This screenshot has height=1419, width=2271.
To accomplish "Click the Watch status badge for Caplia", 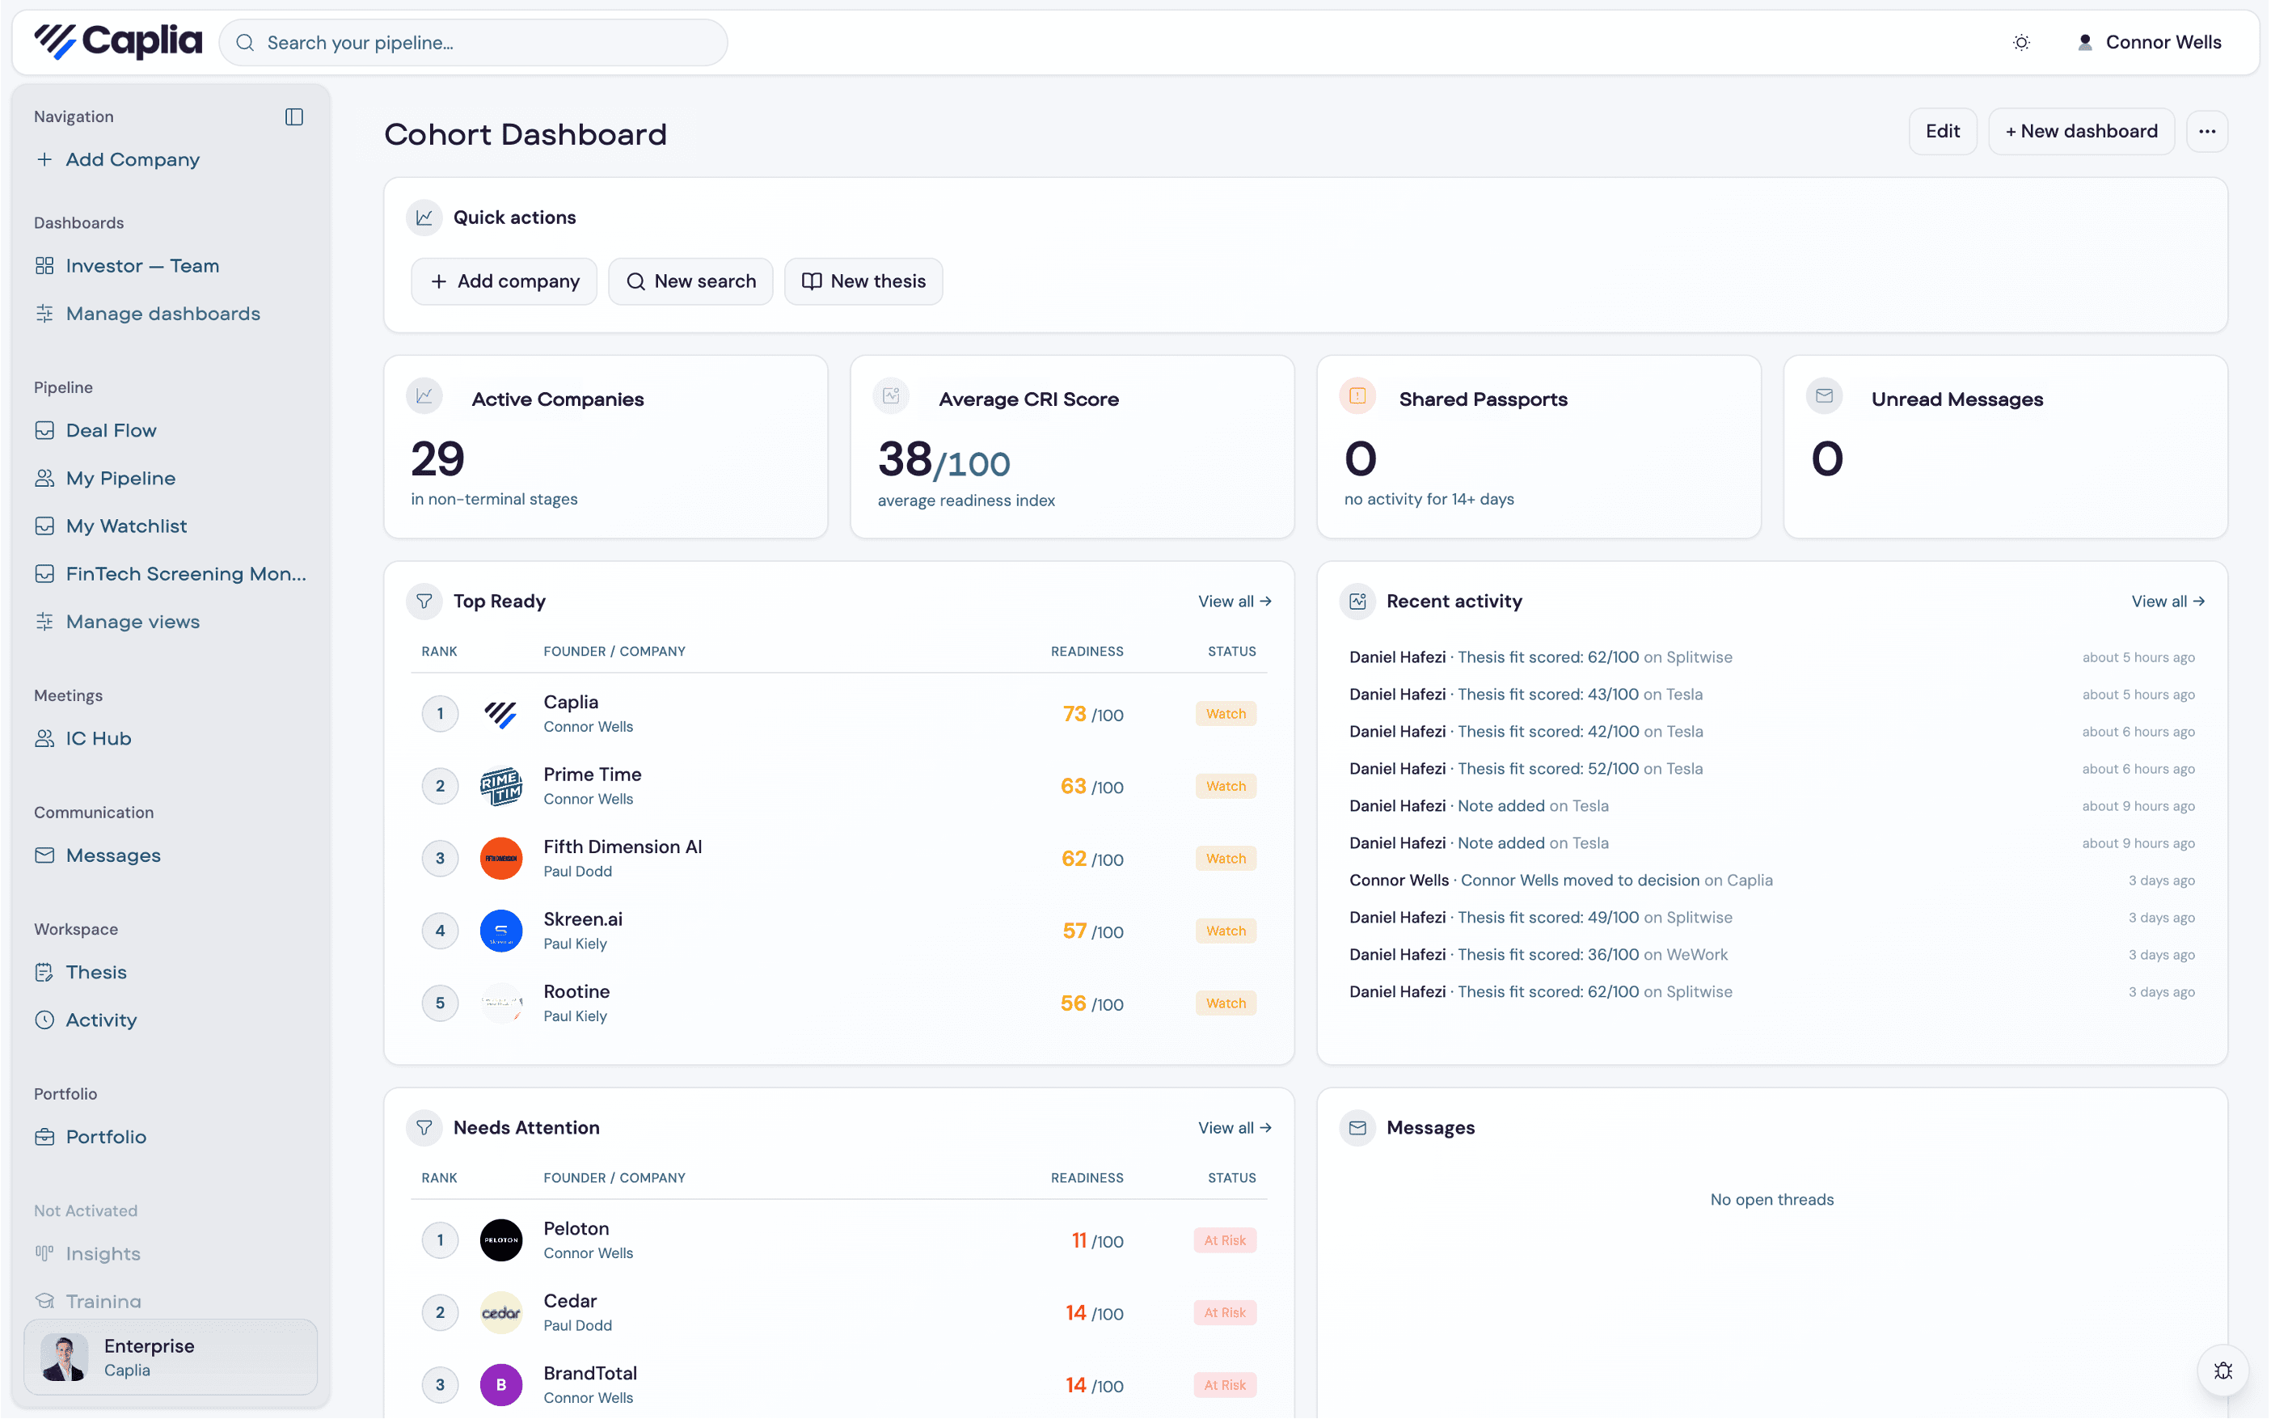I will tap(1226, 713).
